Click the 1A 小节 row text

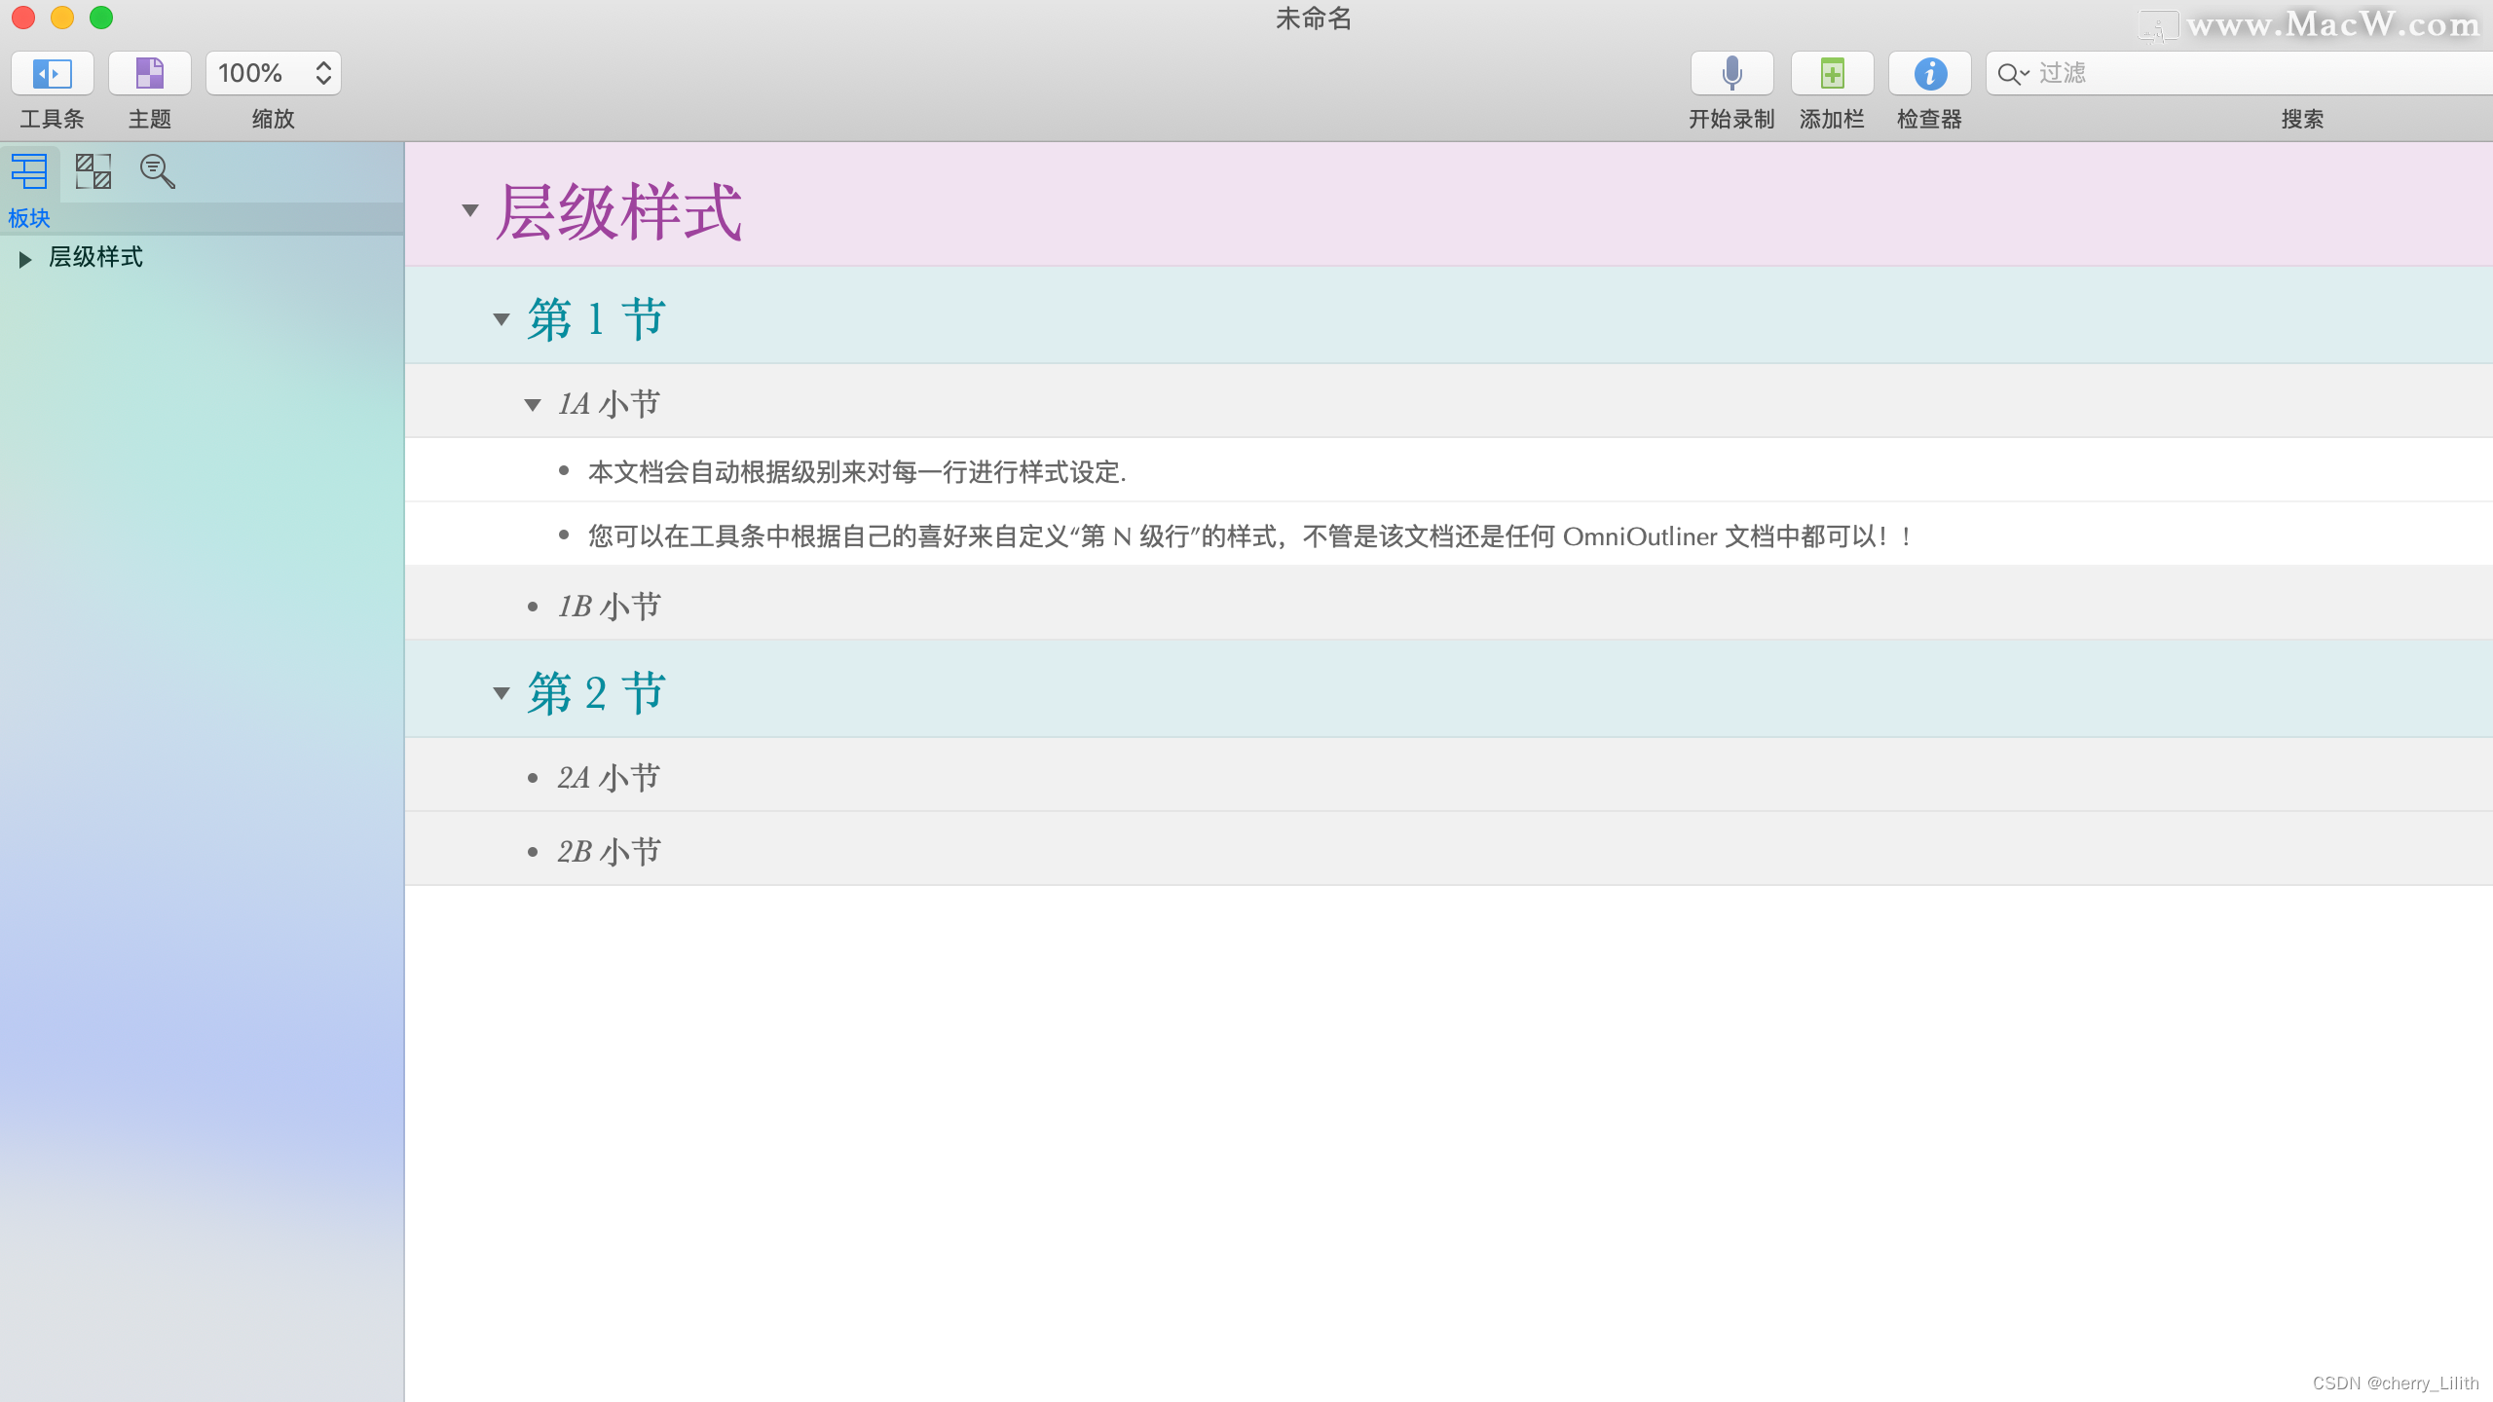(609, 404)
